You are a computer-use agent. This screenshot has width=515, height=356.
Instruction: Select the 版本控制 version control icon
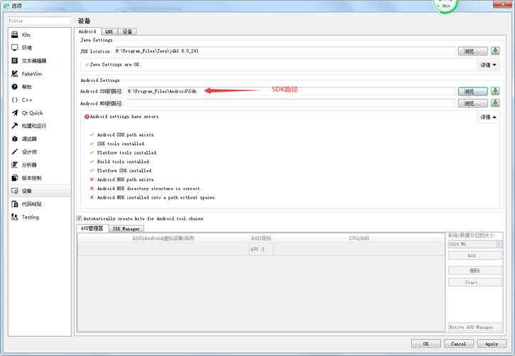[15, 178]
